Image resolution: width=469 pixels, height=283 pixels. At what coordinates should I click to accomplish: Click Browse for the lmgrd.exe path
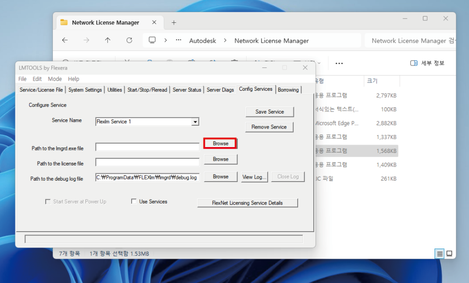[220, 144]
